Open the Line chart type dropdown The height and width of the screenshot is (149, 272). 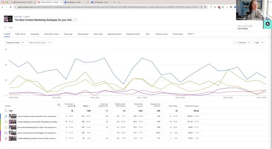tap(243, 42)
